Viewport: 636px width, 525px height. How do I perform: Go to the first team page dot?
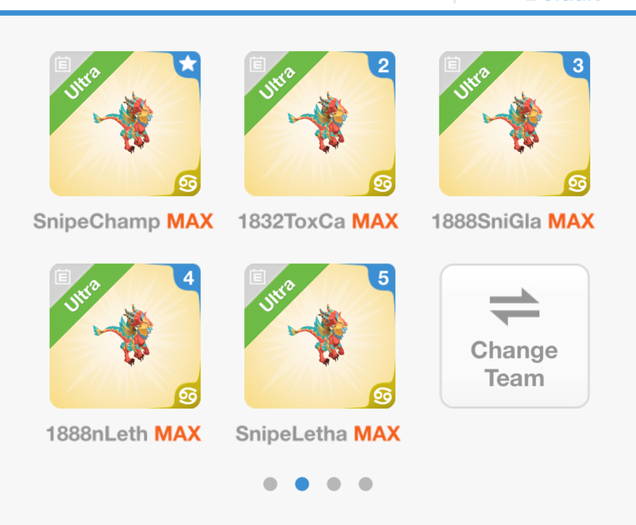tap(270, 484)
